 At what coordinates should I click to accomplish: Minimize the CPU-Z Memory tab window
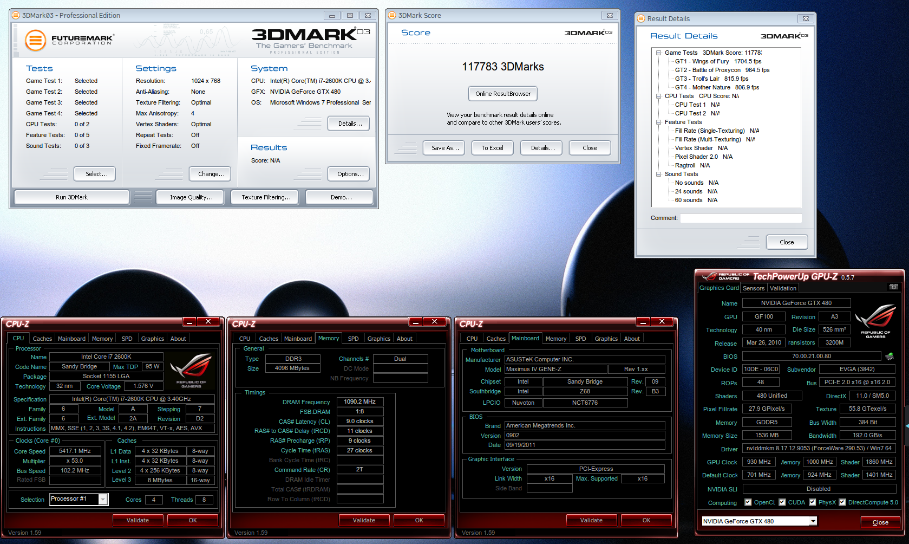click(416, 322)
